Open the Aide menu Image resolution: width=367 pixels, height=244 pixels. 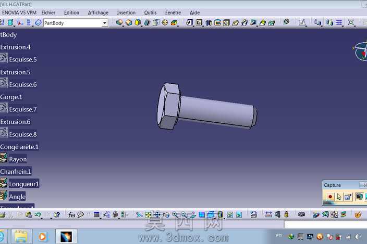pyautogui.click(x=195, y=12)
